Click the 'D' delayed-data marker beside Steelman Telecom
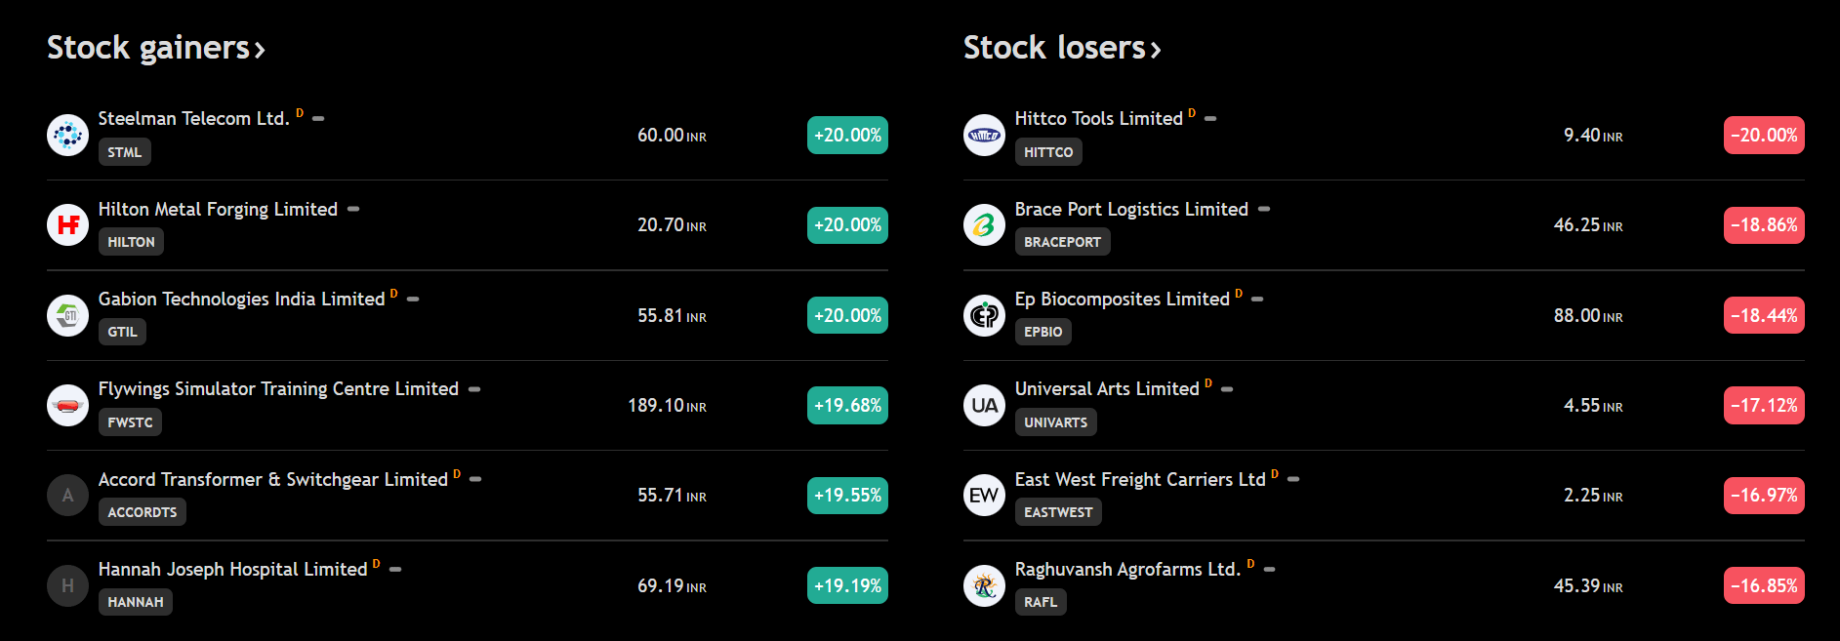 (x=300, y=113)
